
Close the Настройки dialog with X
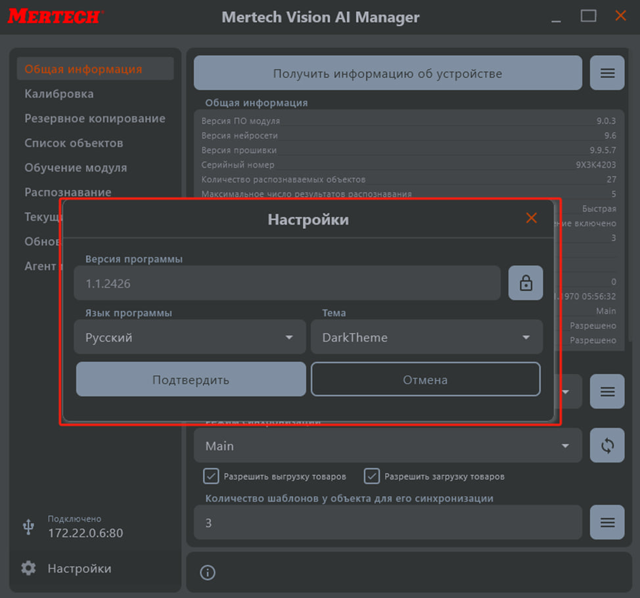click(531, 218)
